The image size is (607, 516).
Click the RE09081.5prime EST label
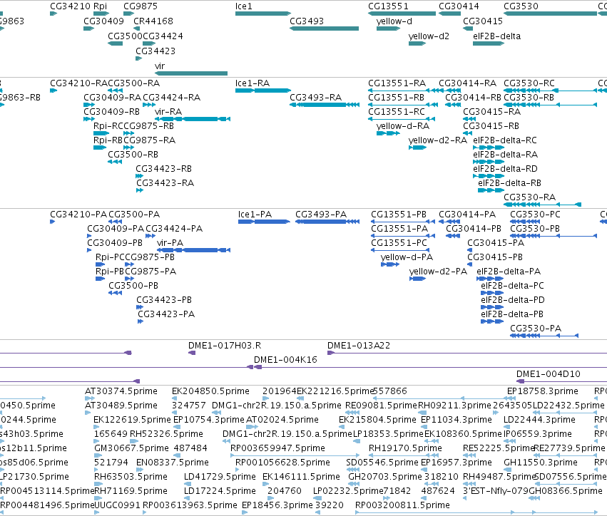(x=381, y=406)
